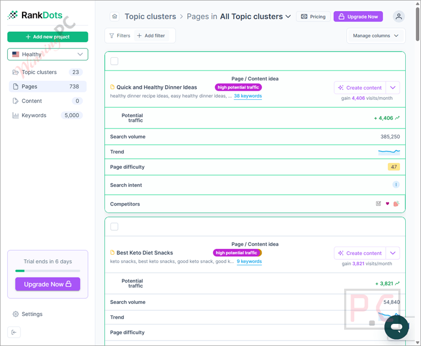Click Add filter button

[x=151, y=36]
